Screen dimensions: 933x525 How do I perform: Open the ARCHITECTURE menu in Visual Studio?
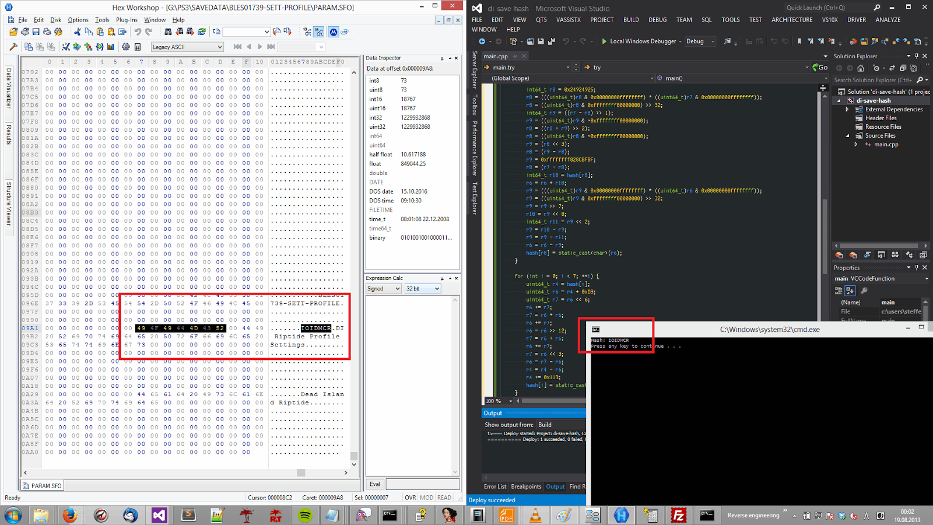[x=791, y=20]
